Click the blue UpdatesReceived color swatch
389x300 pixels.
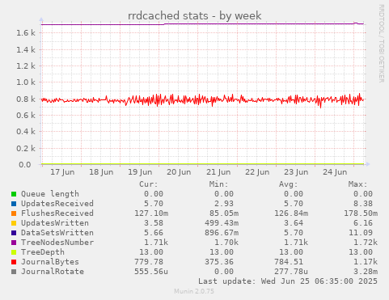coord(14,204)
